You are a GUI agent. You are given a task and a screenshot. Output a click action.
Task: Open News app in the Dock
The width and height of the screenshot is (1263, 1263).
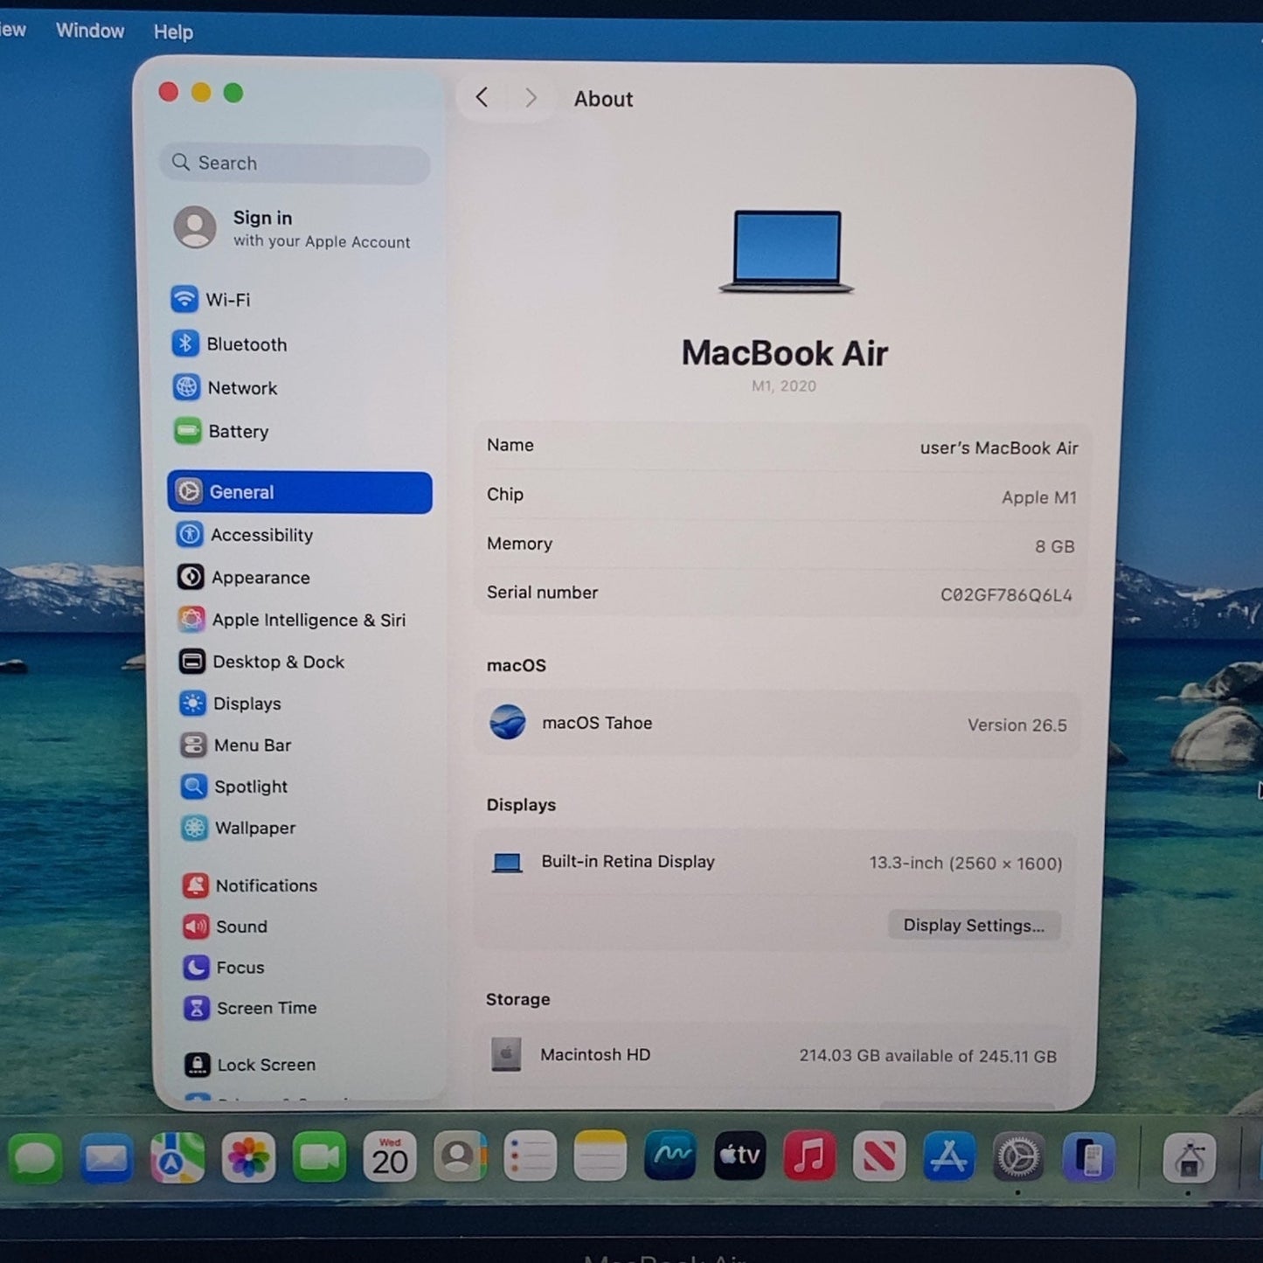click(x=879, y=1156)
